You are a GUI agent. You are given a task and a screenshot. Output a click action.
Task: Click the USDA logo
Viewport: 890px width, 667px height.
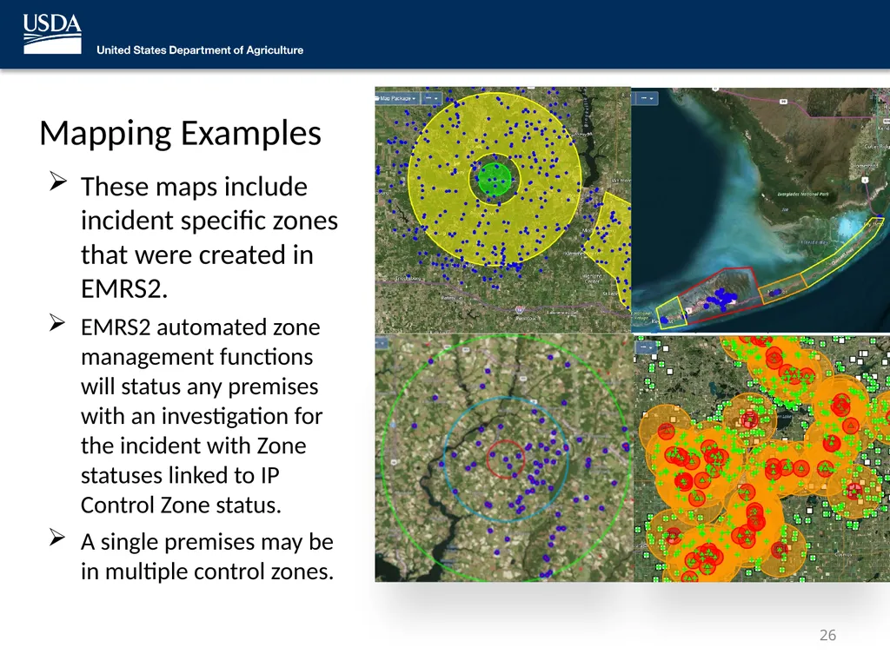tap(52, 34)
